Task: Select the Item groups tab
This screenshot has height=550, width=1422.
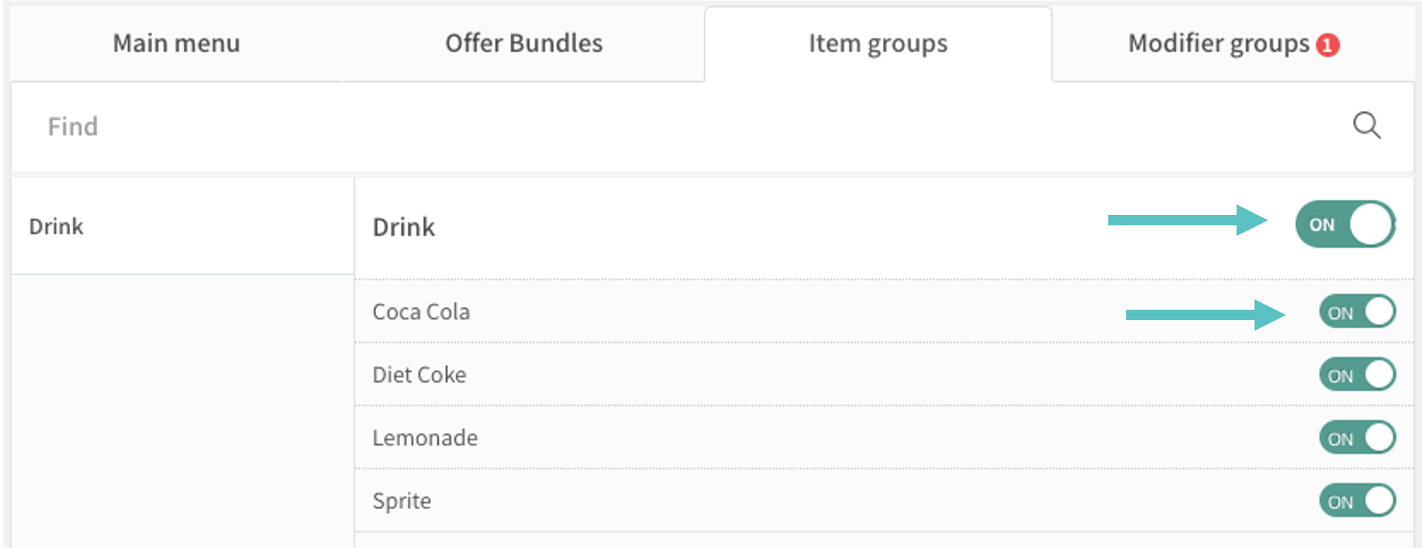Action: 878,44
